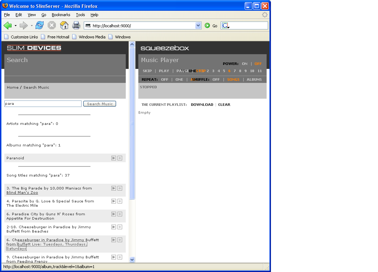Viewport: 378px width, 272px height.
Task: Set volume level to 8
Action: coord(240,71)
